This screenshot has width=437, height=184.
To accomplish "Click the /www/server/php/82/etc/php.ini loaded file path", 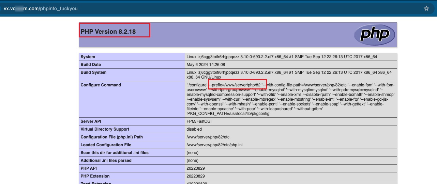I will (x=214, y=145).
